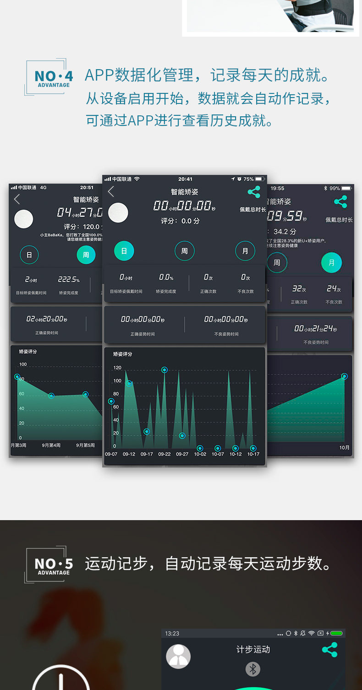Click the 09-07 chart data point

pos(111,401)
